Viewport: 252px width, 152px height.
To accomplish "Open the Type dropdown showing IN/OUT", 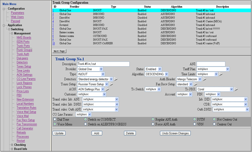I will click(91, 74).
